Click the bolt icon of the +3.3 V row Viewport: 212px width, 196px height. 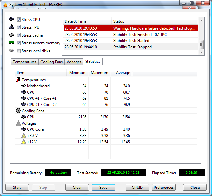coord(24,136)
